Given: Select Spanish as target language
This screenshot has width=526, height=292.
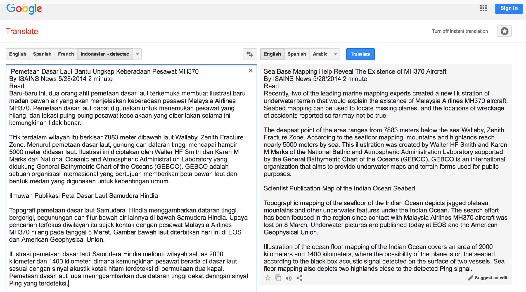Looking at the screenshot, I should (297, 54).
